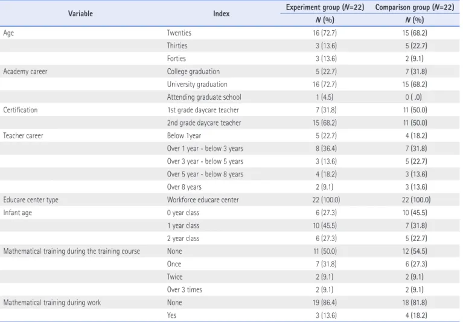Select the "Yes" index cell
463x322 pixels.
tap(171, 315)
